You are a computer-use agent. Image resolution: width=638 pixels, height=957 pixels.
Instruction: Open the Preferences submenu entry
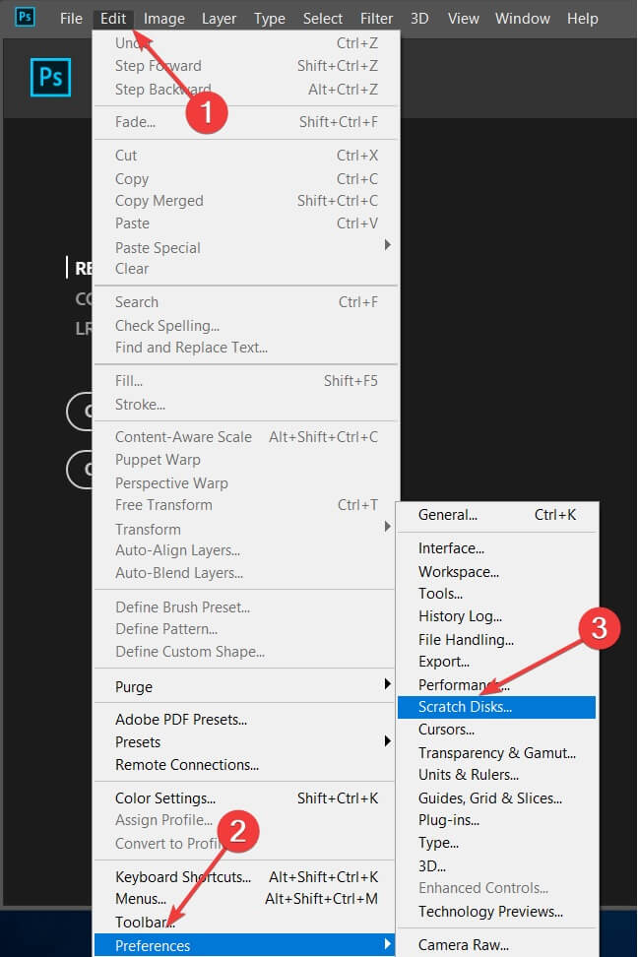(x=153, y=945)
